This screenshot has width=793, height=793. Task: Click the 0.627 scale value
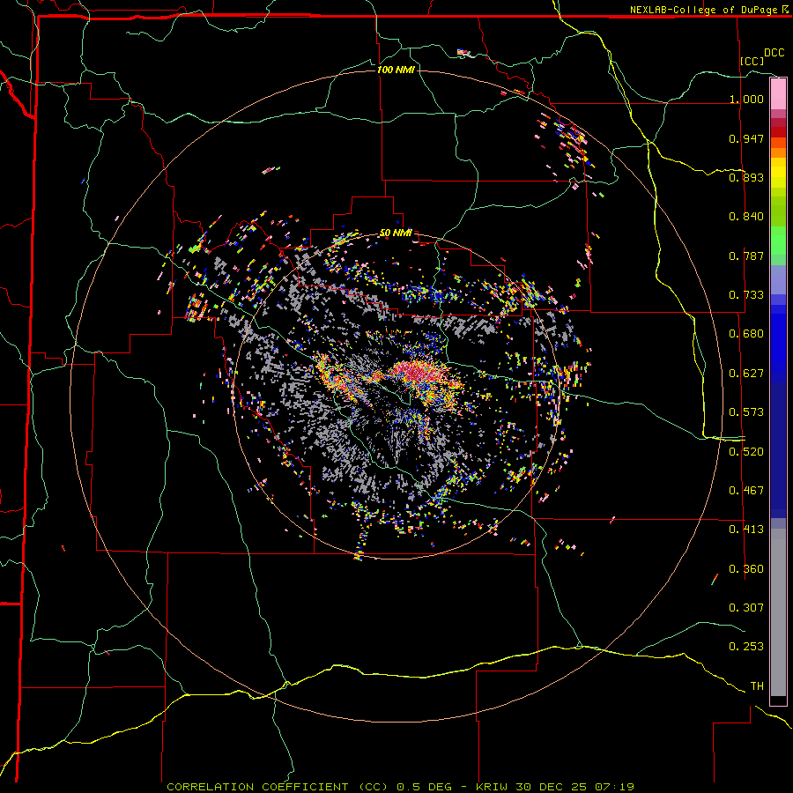click(x=746, y=374)
